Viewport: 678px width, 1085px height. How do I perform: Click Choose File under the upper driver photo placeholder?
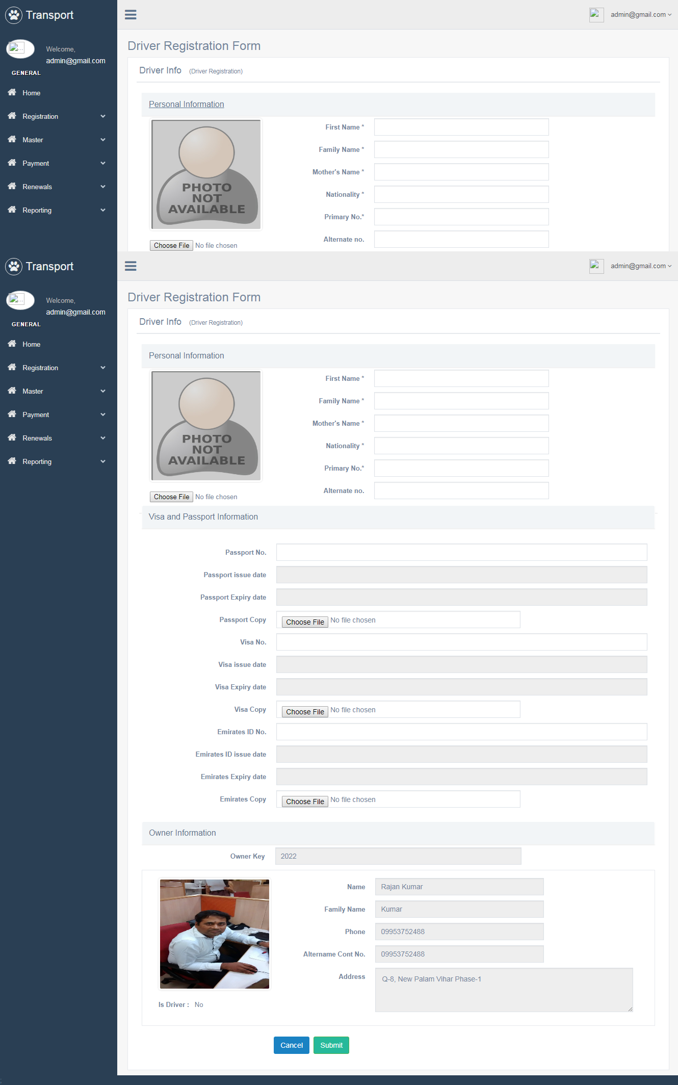point(171,246)
